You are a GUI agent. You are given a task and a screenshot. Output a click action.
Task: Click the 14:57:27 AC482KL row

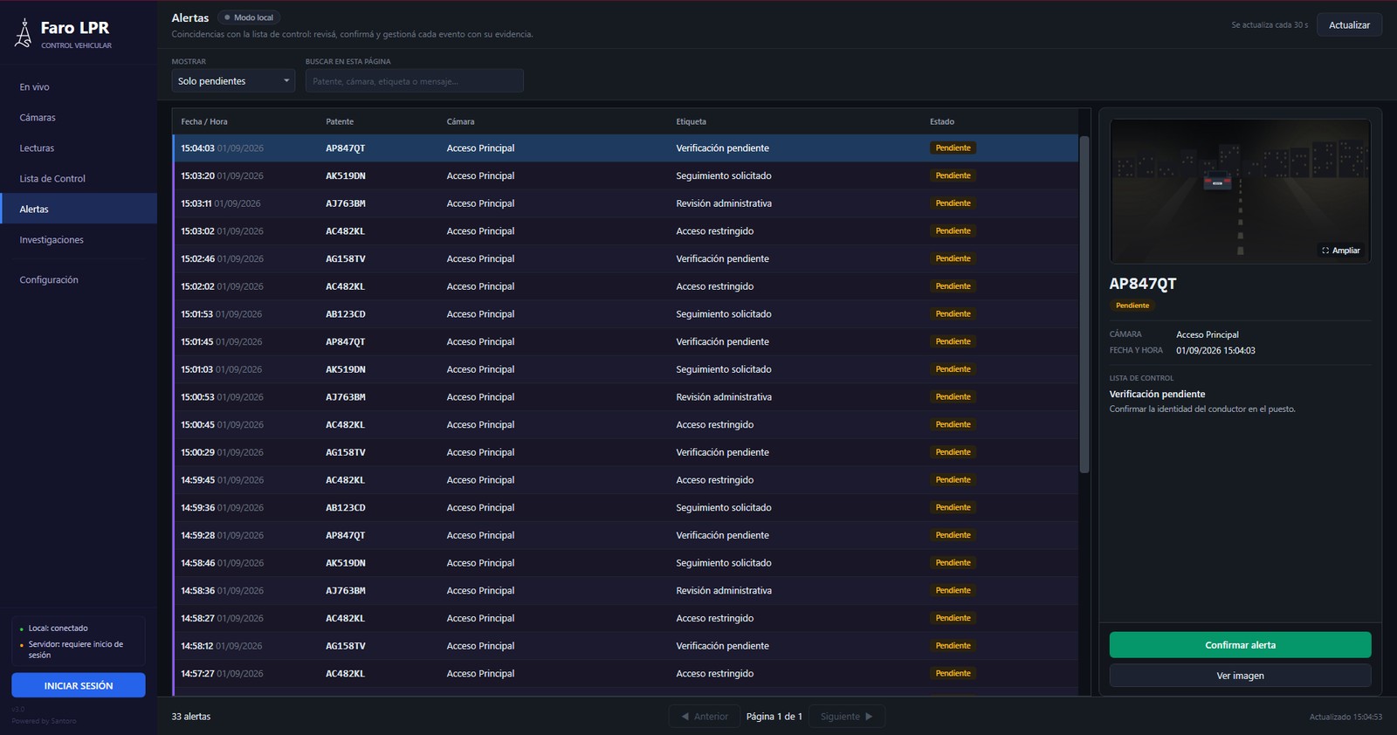coord(625,674)
